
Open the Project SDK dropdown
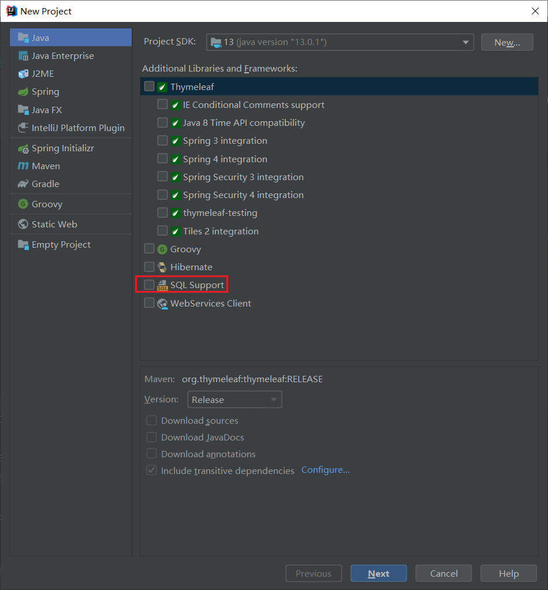point(340,42)
